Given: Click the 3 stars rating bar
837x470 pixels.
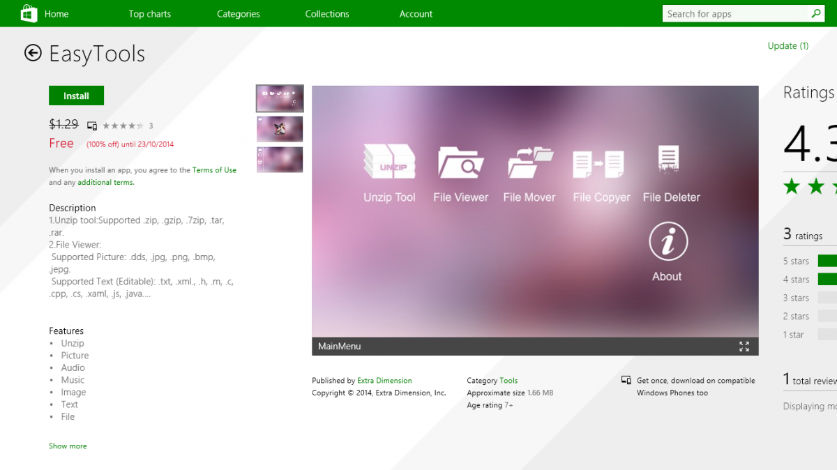Looking at the screenshot, I should tap(827, 298).
